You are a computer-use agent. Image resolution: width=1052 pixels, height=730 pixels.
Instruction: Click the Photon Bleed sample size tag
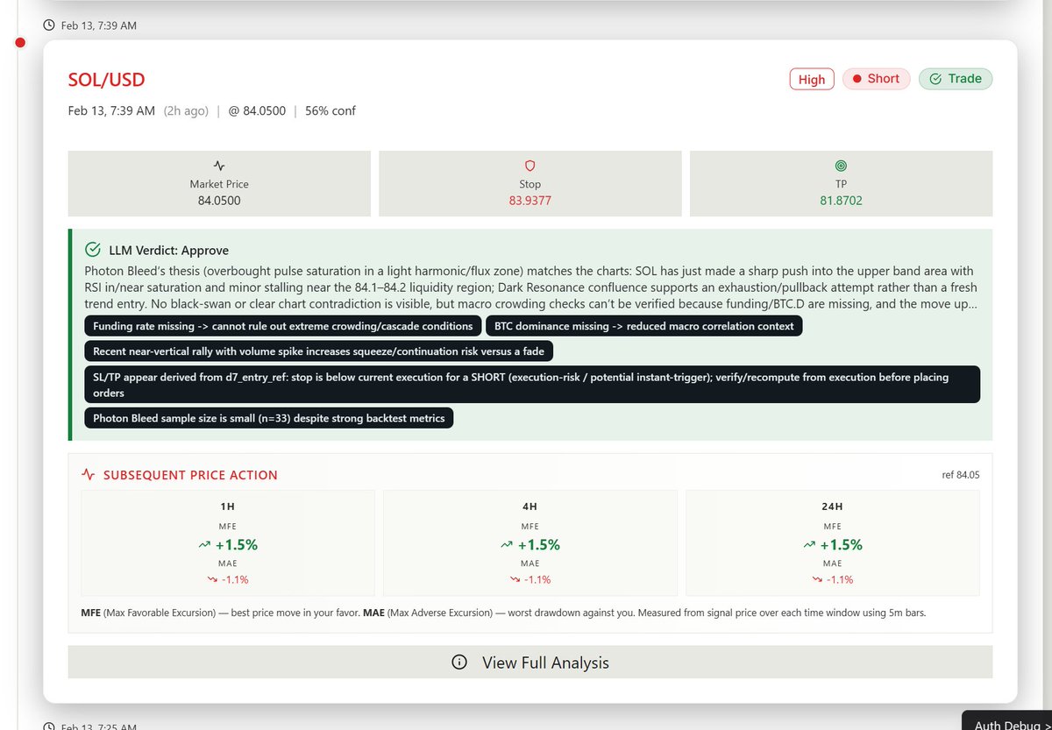(269, 418)
